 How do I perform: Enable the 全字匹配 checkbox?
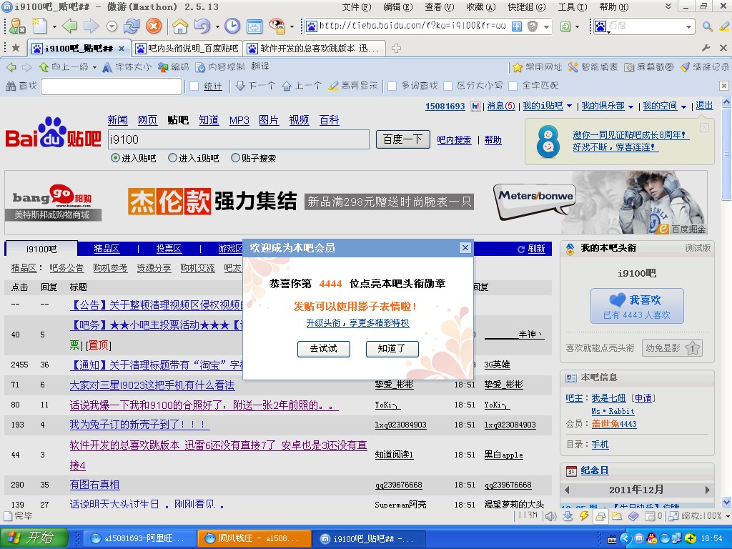(x=513, y=86)
